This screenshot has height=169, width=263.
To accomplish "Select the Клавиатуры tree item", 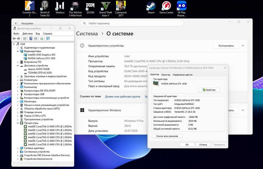I will point(31,80).
